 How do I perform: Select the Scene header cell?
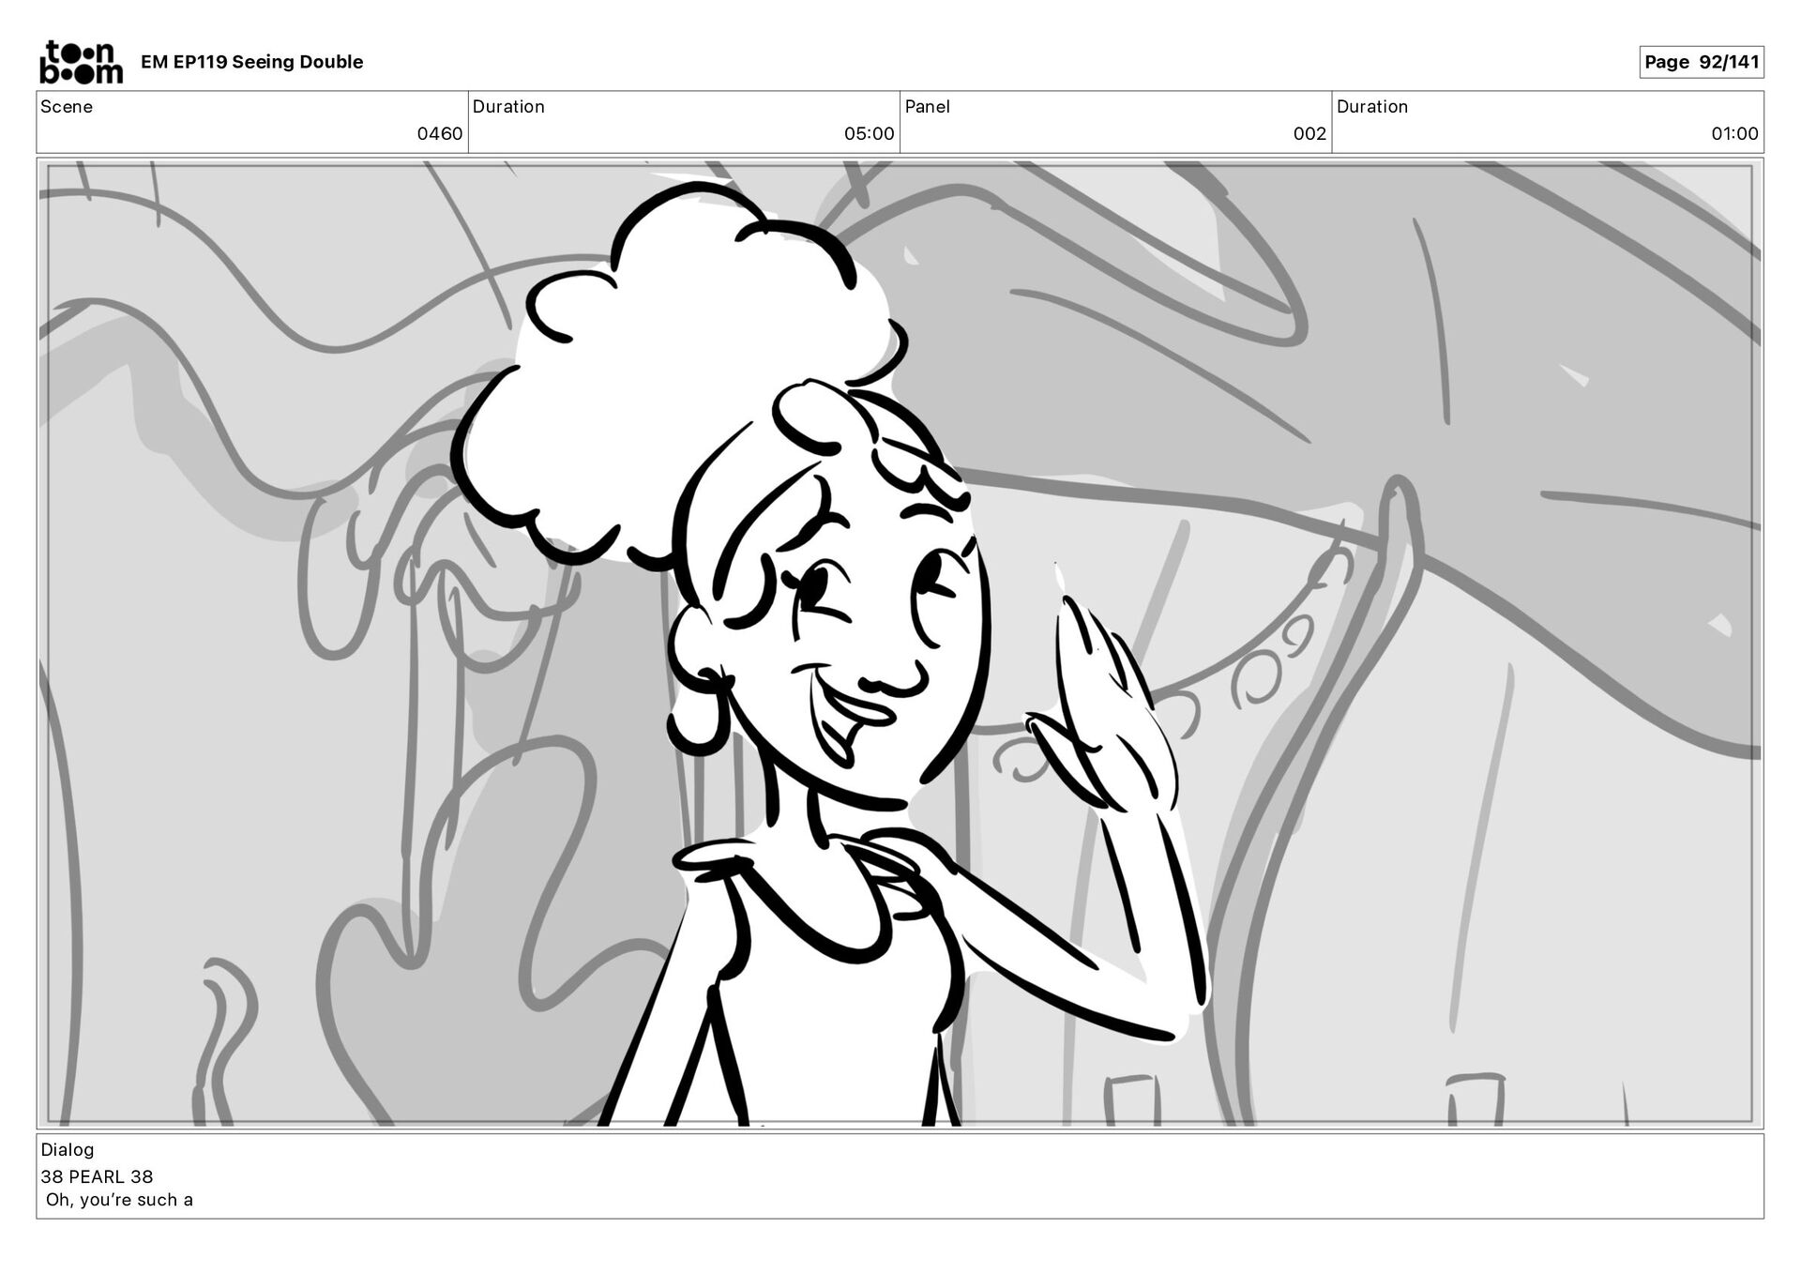coord(67,107)
